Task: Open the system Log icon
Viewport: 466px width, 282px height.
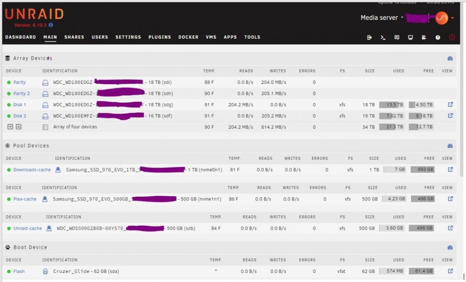Action: click(x=424, y=37)
